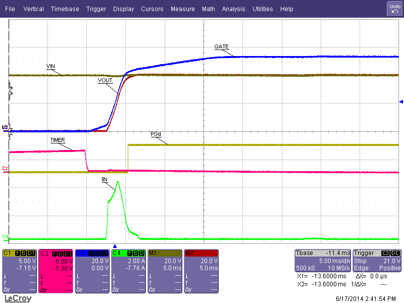Click the trigger level arrow on right edge
The width and height of the screenshot is (404, 303).
[x=401, y=102]
